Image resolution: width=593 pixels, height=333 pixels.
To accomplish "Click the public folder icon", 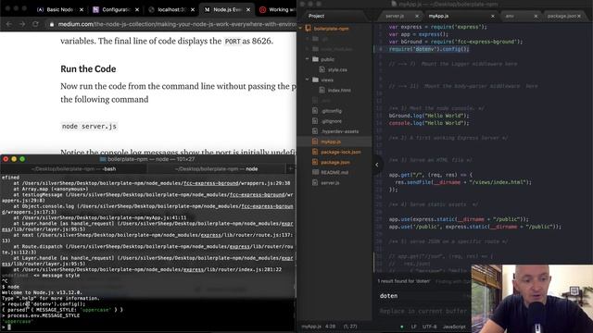I will (315, 59).
